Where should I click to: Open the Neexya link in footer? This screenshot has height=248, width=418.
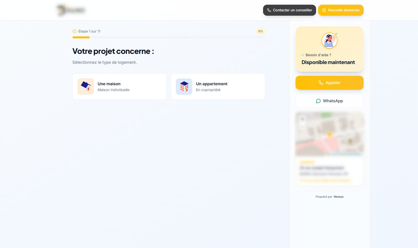[x=339, y=197]
